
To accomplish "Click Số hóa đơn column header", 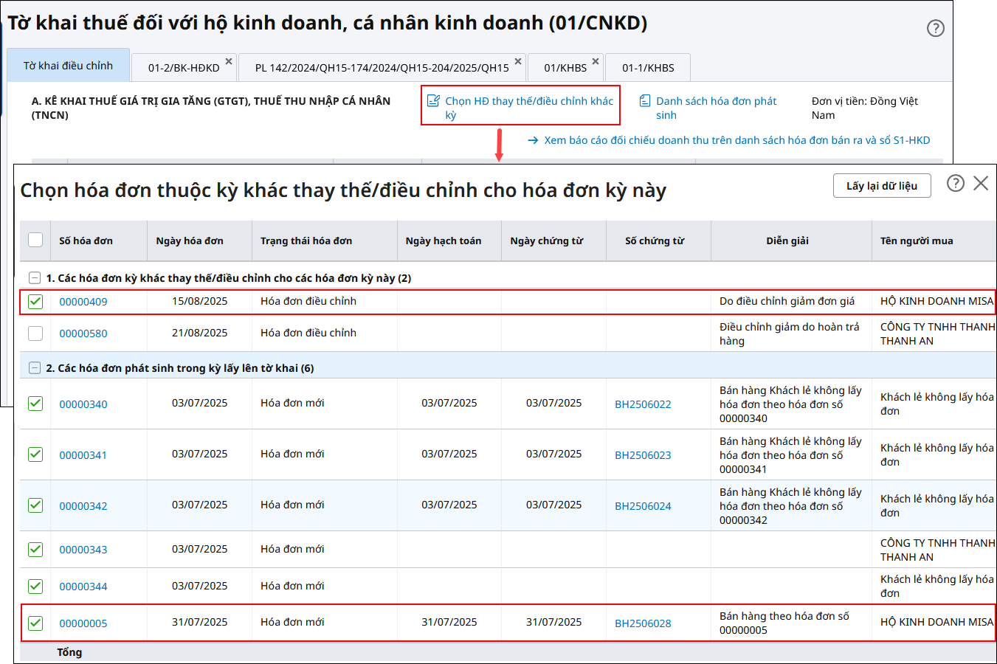I will click(99, 241).
